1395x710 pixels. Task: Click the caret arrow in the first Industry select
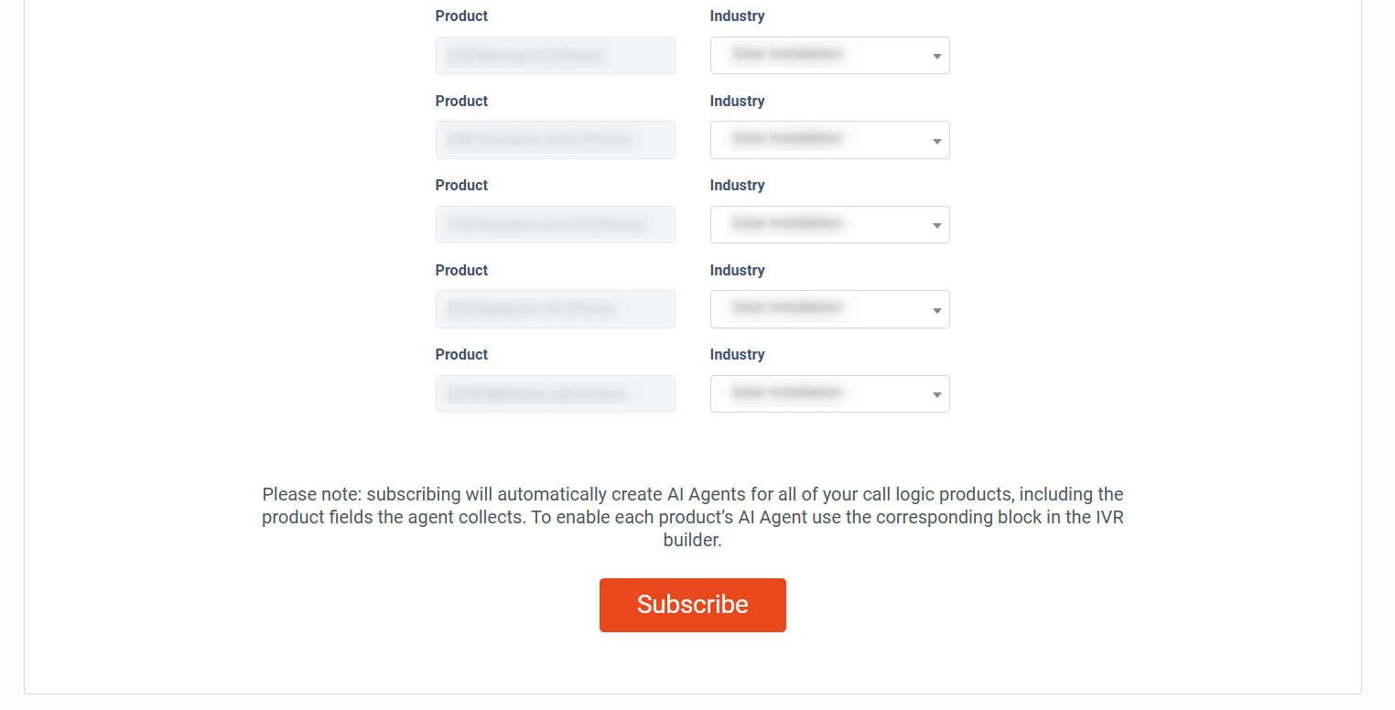click(x=936, y=57)
